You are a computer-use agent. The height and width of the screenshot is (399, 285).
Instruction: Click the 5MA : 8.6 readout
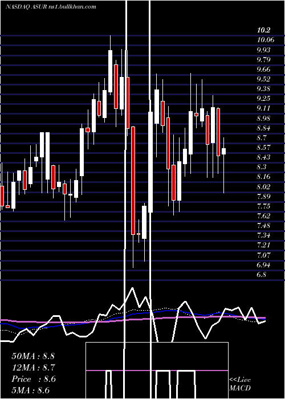31,390
